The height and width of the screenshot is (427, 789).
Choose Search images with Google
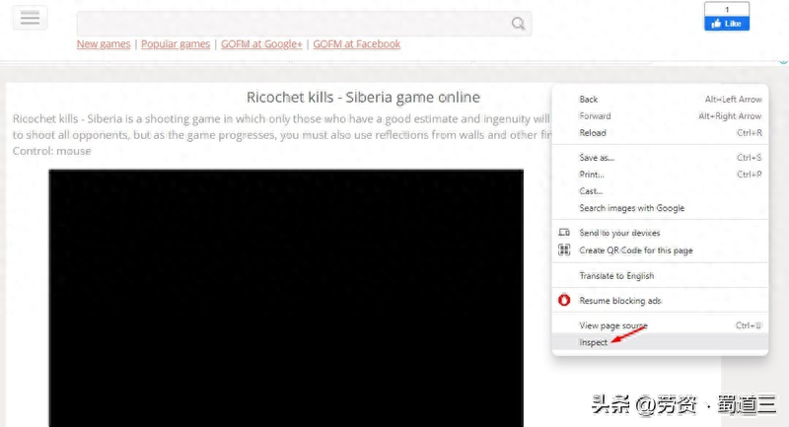point(631,208)
